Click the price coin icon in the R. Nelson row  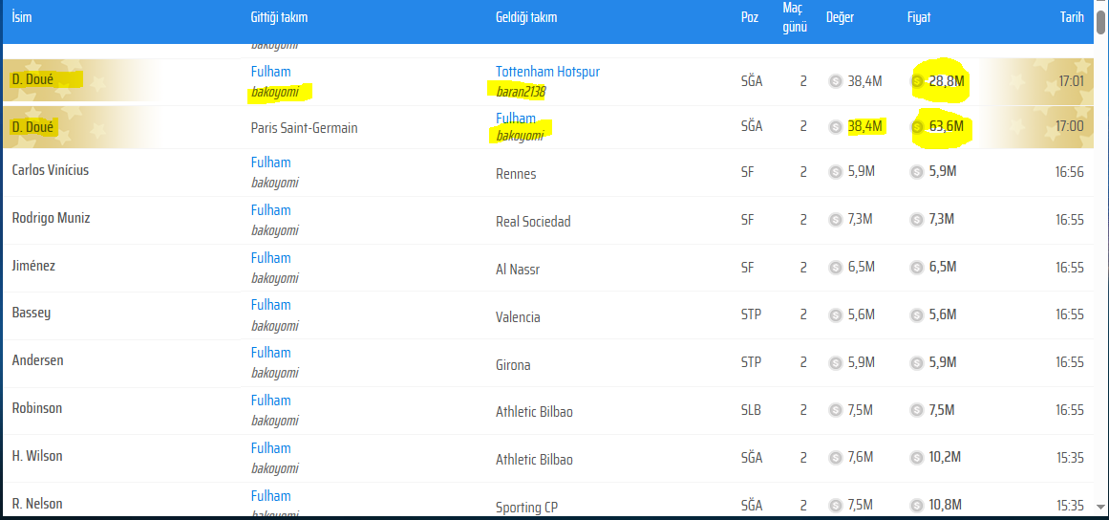(917, 505)
